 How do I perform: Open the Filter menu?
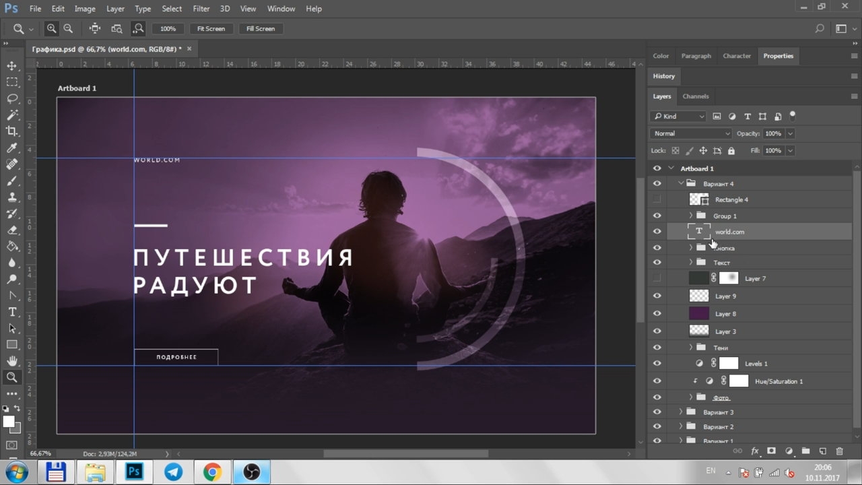(x=201, y=9)
